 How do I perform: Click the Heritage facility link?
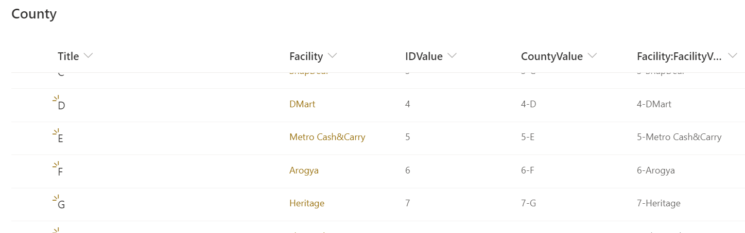click(307, 203)
